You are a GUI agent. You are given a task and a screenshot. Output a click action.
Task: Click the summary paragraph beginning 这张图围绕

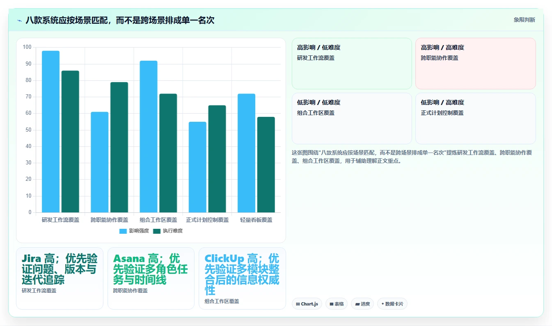(x=412, y=157)
